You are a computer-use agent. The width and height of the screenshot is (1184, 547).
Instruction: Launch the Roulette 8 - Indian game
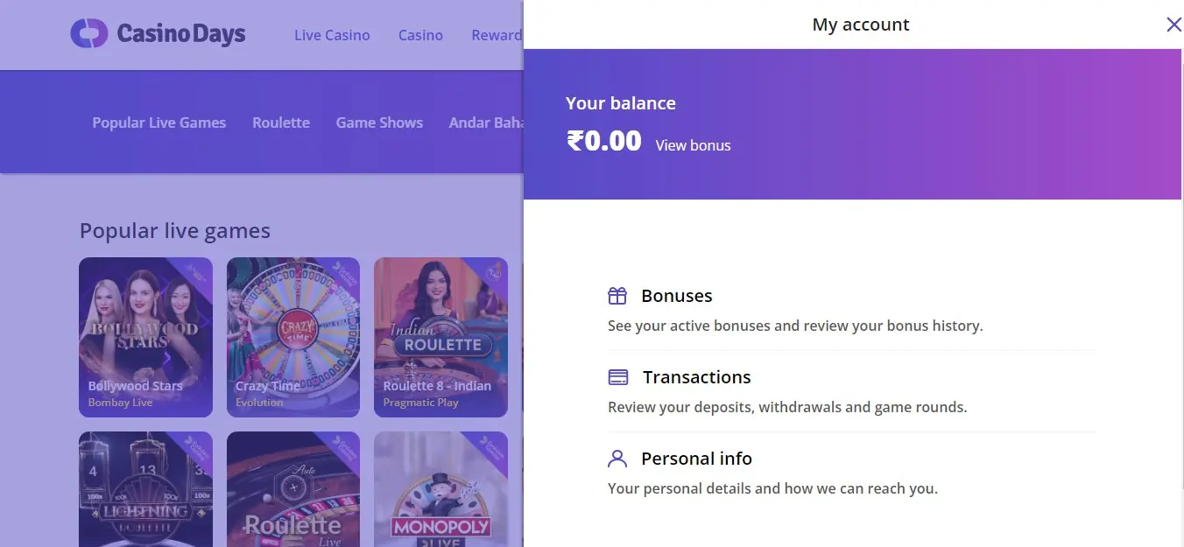click(440, 337)
